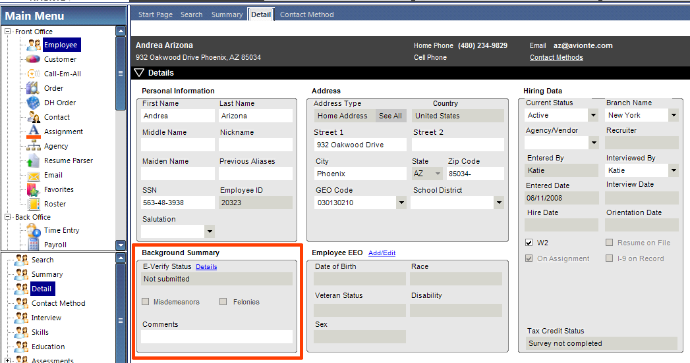The height and width of the screenshot is (363, 690).
Task: Select the Agency icon
Action: [x=34, y=146]
